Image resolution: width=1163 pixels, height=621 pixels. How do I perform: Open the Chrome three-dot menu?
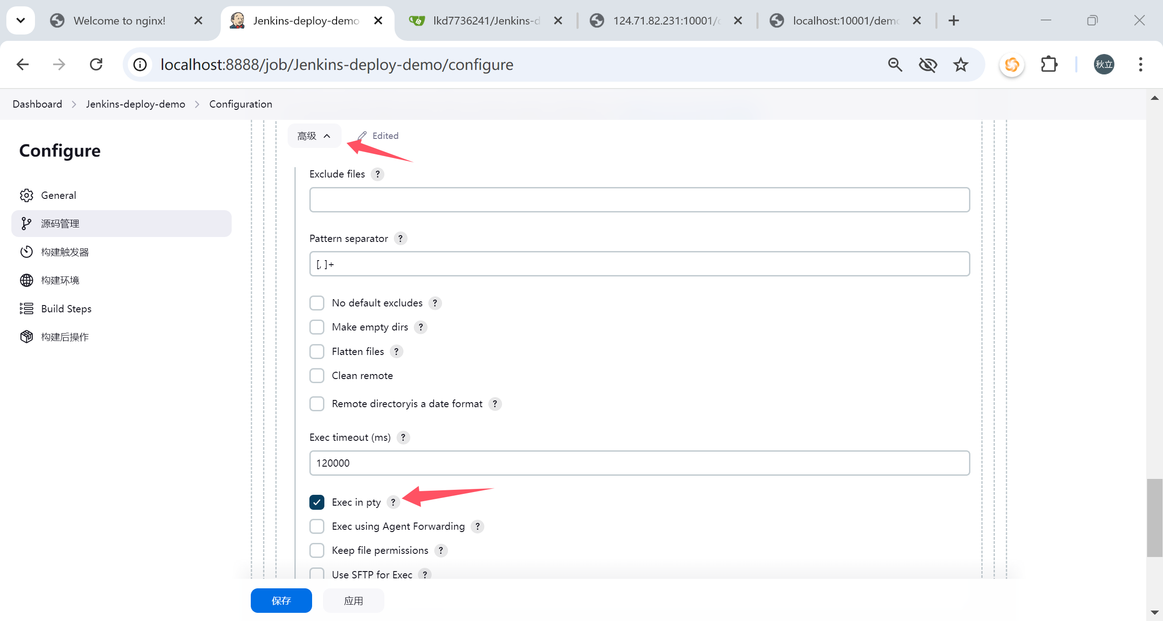point(1140,64)
